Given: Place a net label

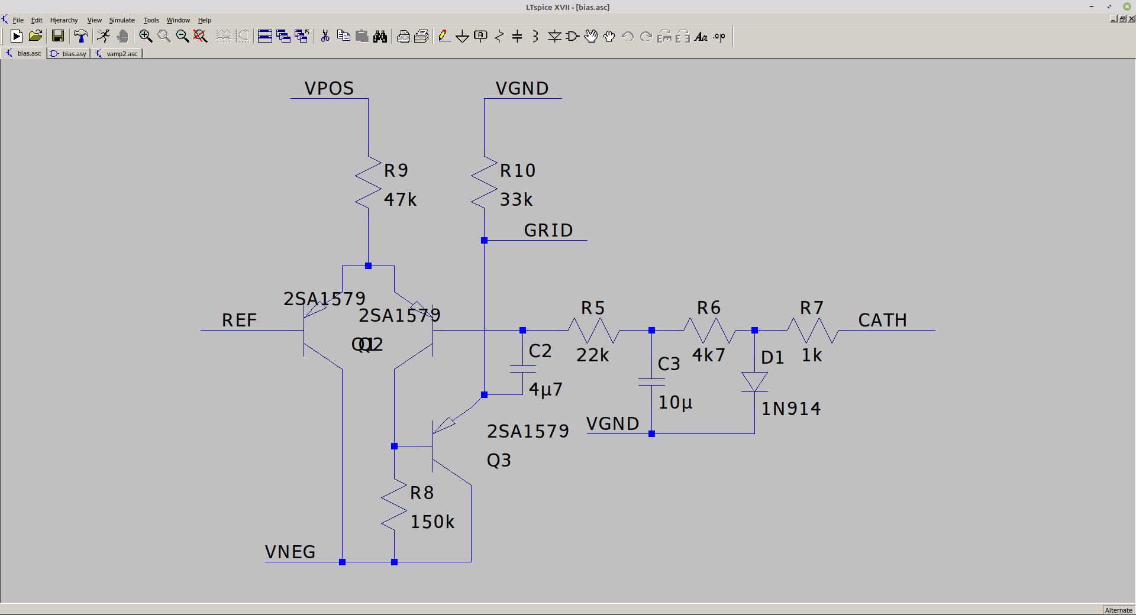Looking at the screenshot, I should tap(480, 36).
